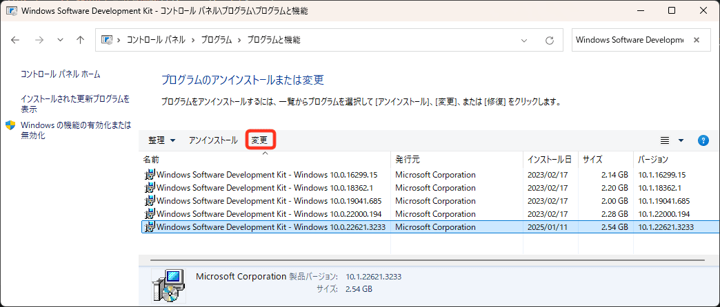This screenshot has height=307, width=720.
Task: Refresh the Programs and Features list
Action: pyautogui.click(x=549, y=41)
